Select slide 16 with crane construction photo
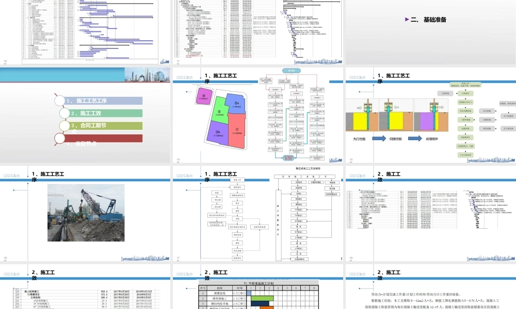 tap(85, 213)
